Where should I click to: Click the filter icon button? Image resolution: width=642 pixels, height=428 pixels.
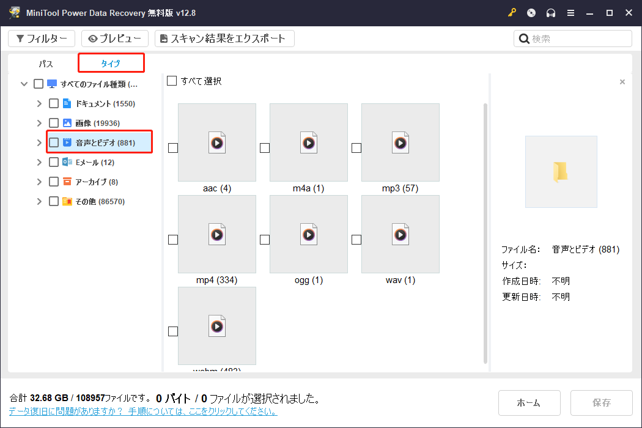(21, 38)
